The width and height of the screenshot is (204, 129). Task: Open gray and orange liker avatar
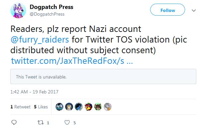click(x=108, y=107)
